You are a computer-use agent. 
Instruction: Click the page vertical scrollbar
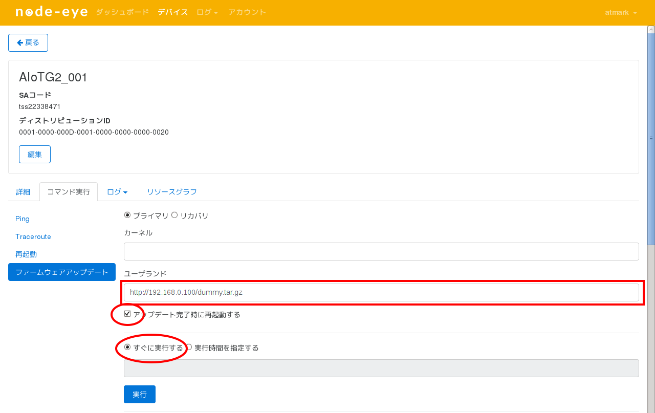(651, 138)
